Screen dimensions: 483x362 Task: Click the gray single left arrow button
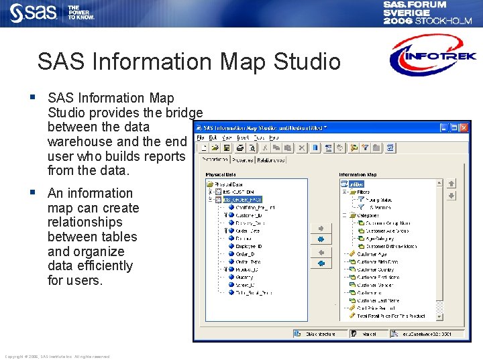coord(321,253)
